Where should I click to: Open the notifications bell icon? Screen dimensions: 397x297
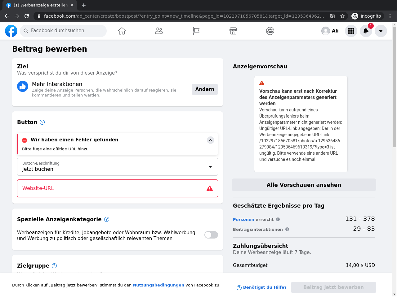tap(366, 31)
